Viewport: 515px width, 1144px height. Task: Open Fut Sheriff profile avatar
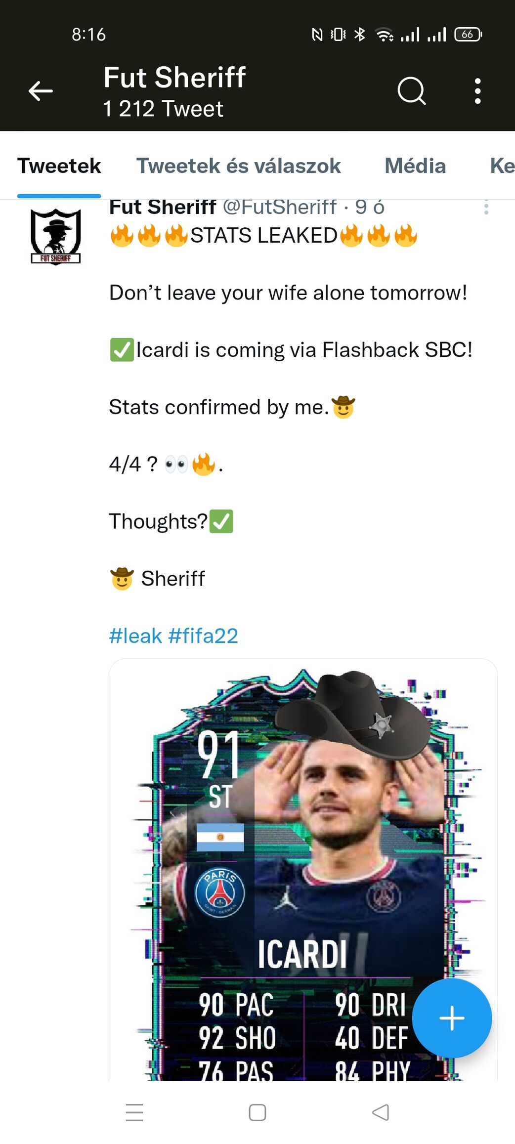[x=55, y=236]
